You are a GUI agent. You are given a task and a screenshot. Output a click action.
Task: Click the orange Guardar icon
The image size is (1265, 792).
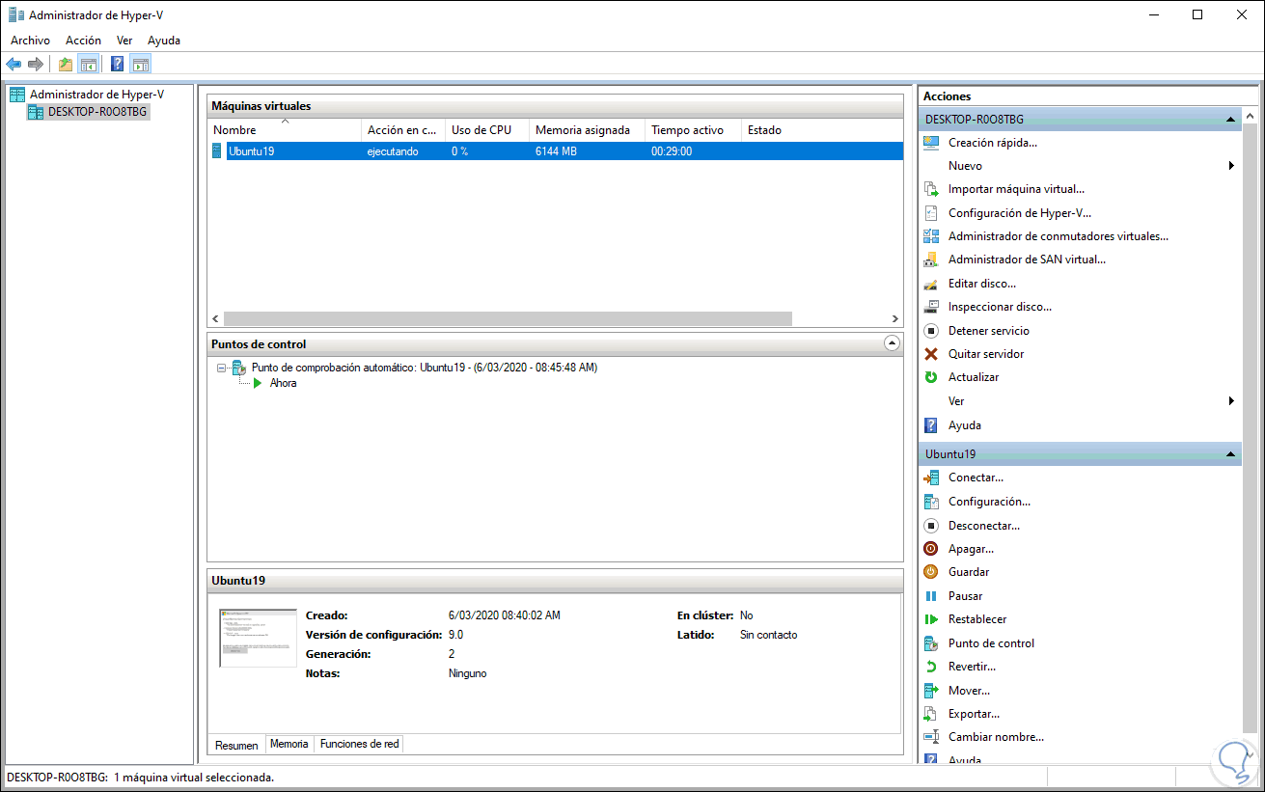tap(931, 572)
